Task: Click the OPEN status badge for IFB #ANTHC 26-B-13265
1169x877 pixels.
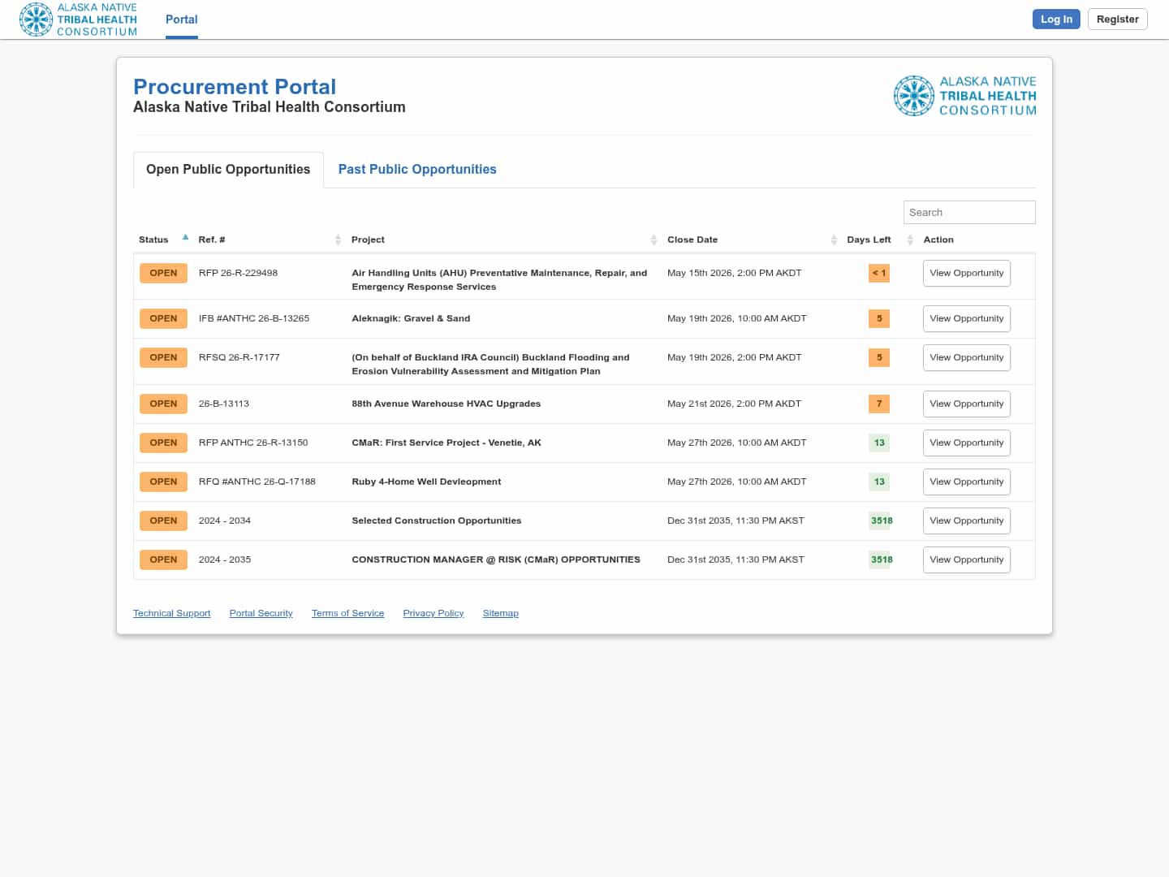Action: [x=163, y=319]
